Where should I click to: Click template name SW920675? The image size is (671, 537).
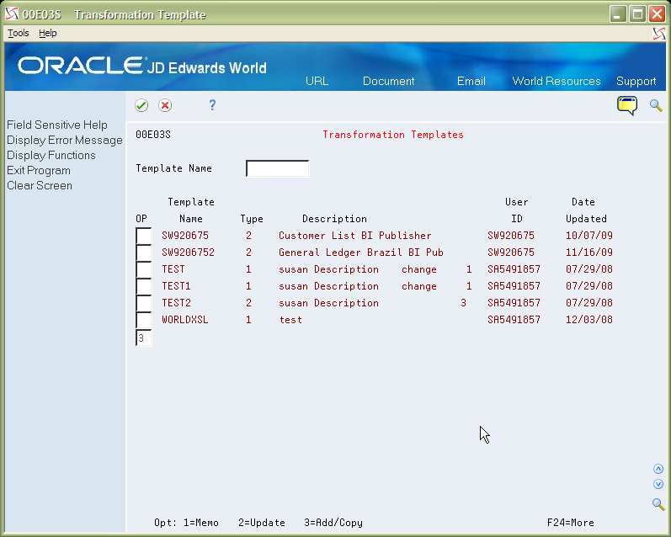point(185,236)
